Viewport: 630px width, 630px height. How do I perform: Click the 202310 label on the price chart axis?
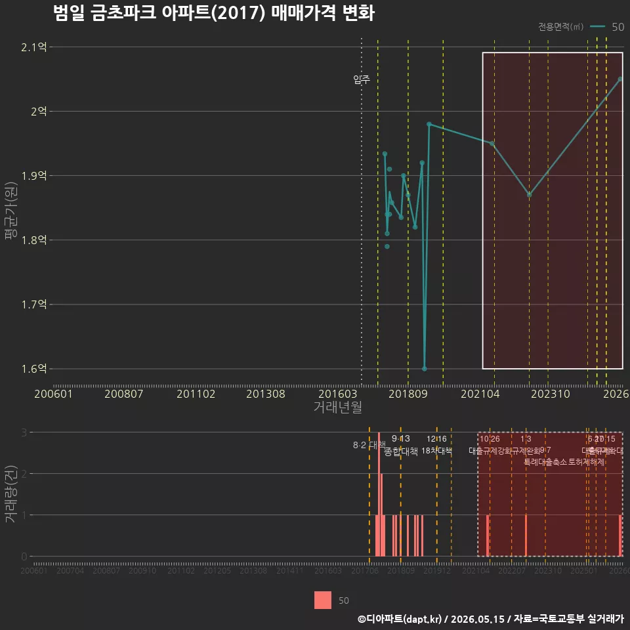point(551,394)
